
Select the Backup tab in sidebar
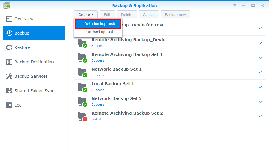click(x=34, y=33)
